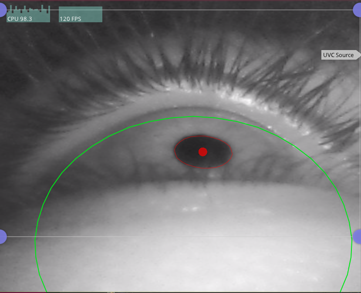Screen dimensions: 361x293
Task: Click the 120 FPS indicator
Action: 81,14
